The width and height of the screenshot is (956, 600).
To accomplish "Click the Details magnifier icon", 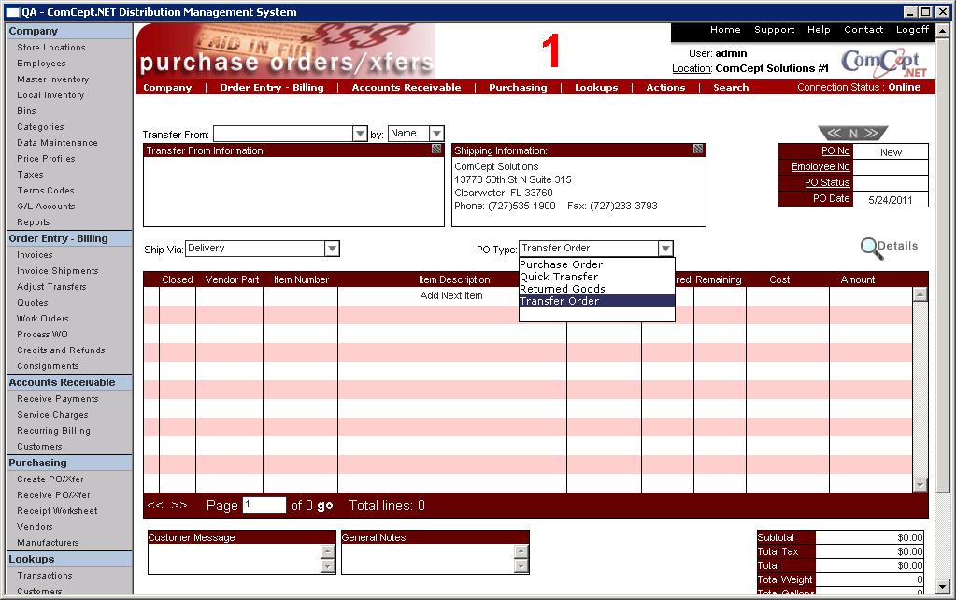I will [871, 248].
